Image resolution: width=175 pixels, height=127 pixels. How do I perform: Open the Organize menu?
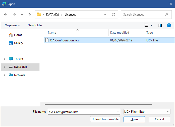pos(12,25)
